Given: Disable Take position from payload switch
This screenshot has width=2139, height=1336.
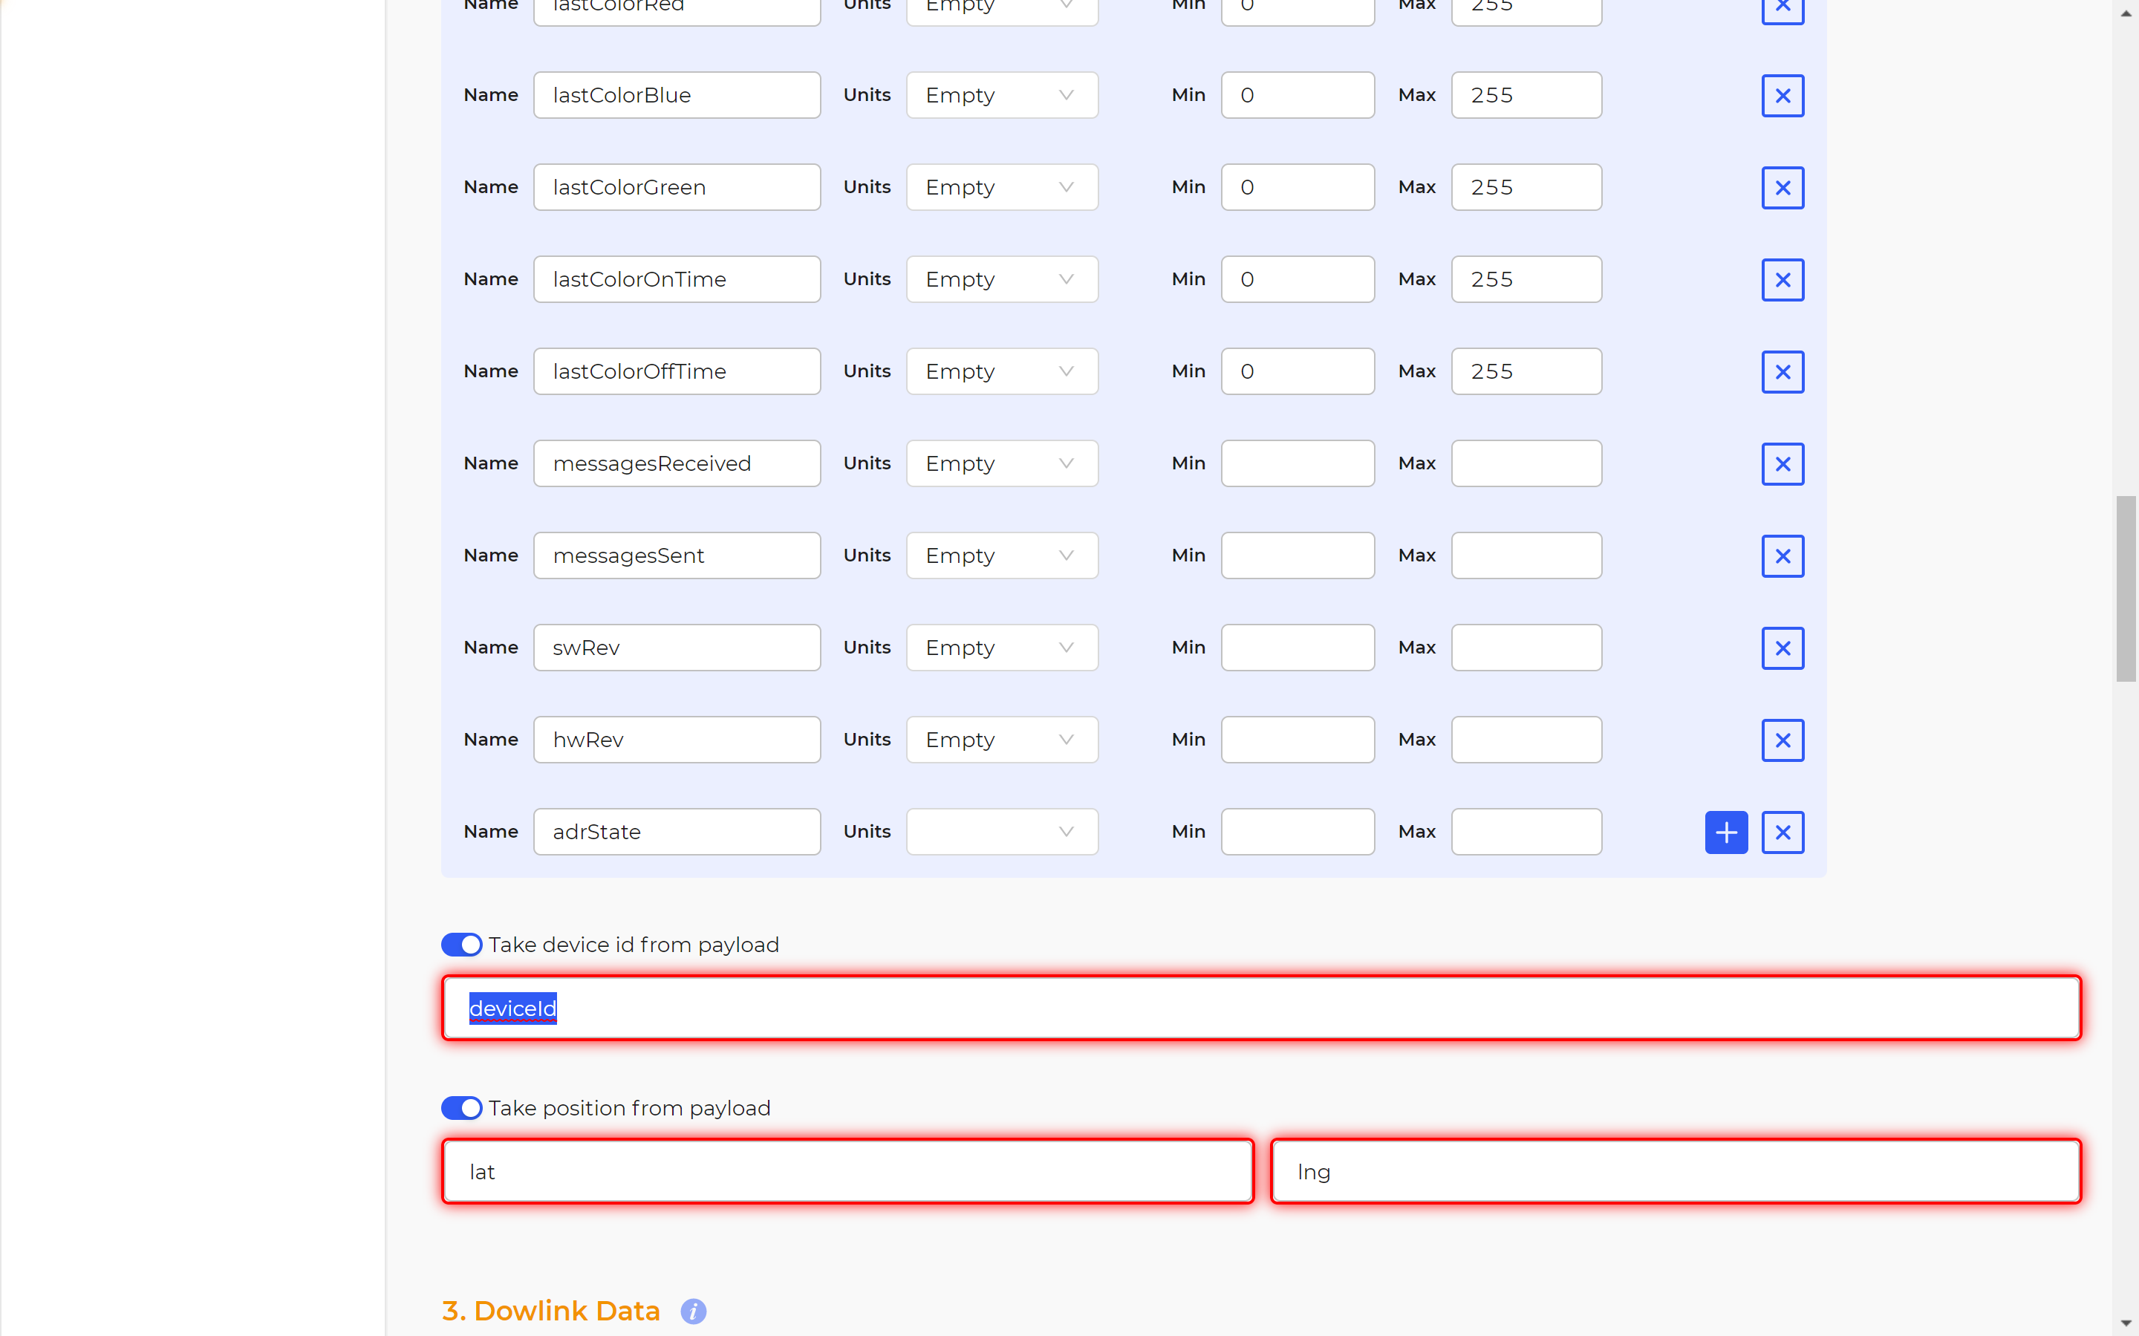Looking at the screenshot, I should click(461, 1108).
